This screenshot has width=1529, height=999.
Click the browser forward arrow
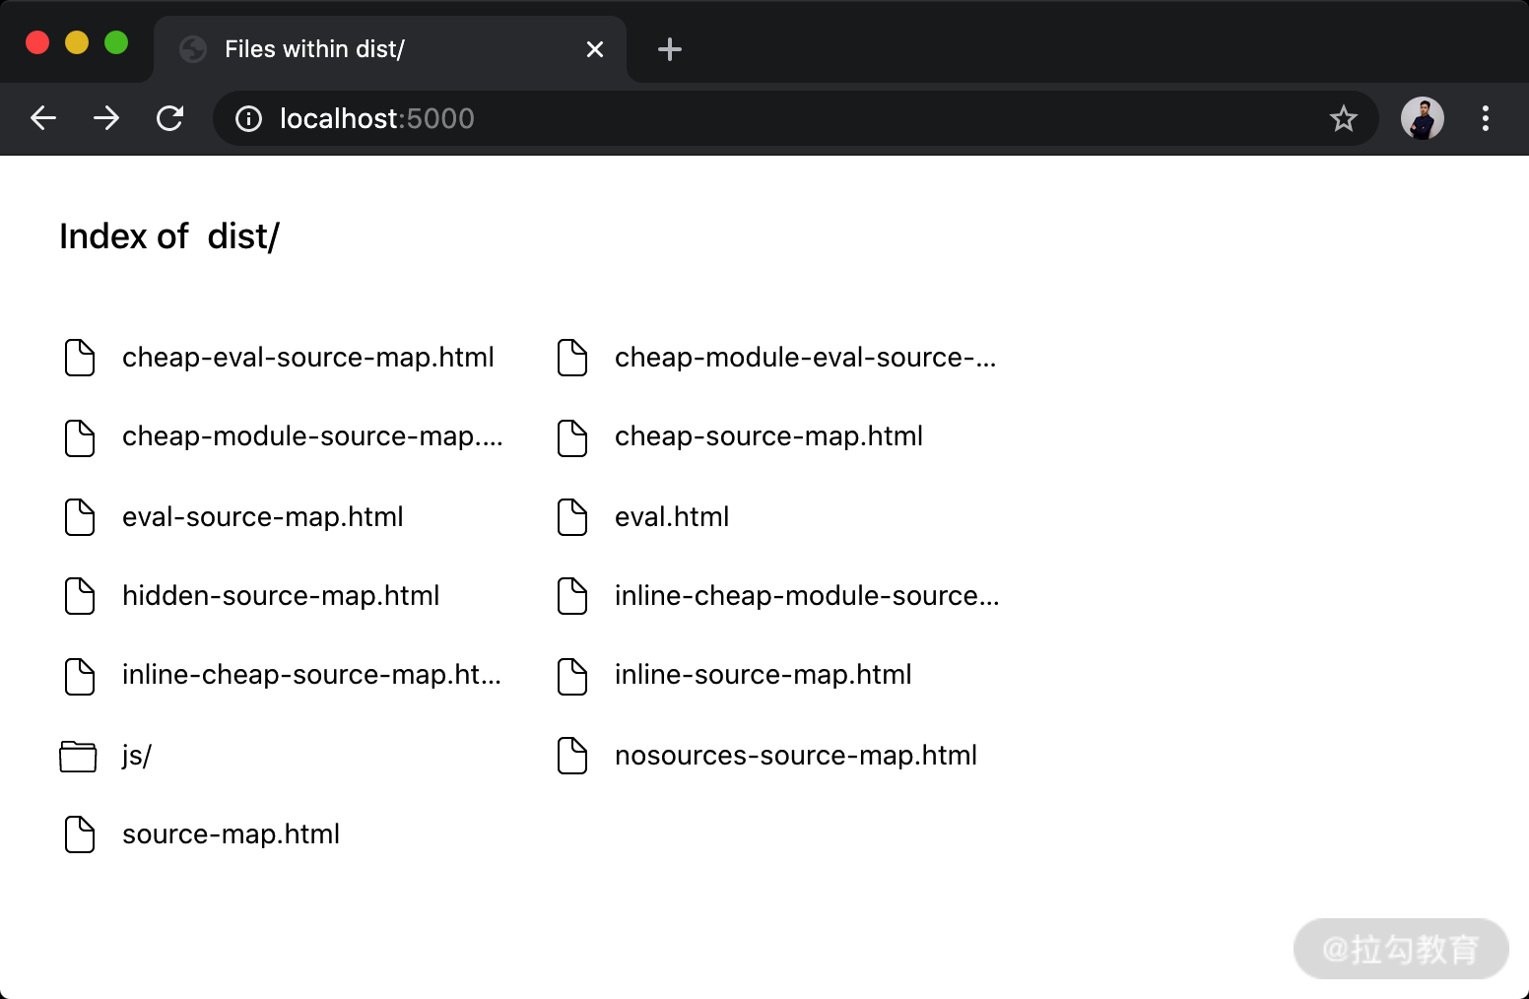click(x=106, y=119)
